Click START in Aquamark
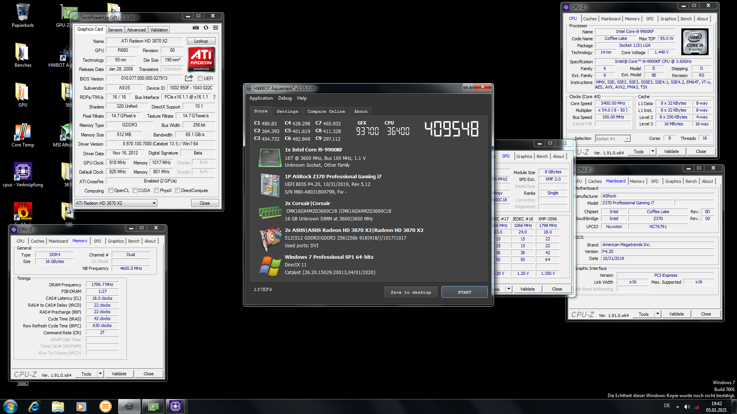 [x=464, y=292]
